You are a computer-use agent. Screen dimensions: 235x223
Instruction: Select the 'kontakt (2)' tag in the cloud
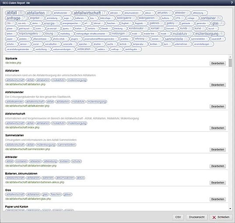157,28
